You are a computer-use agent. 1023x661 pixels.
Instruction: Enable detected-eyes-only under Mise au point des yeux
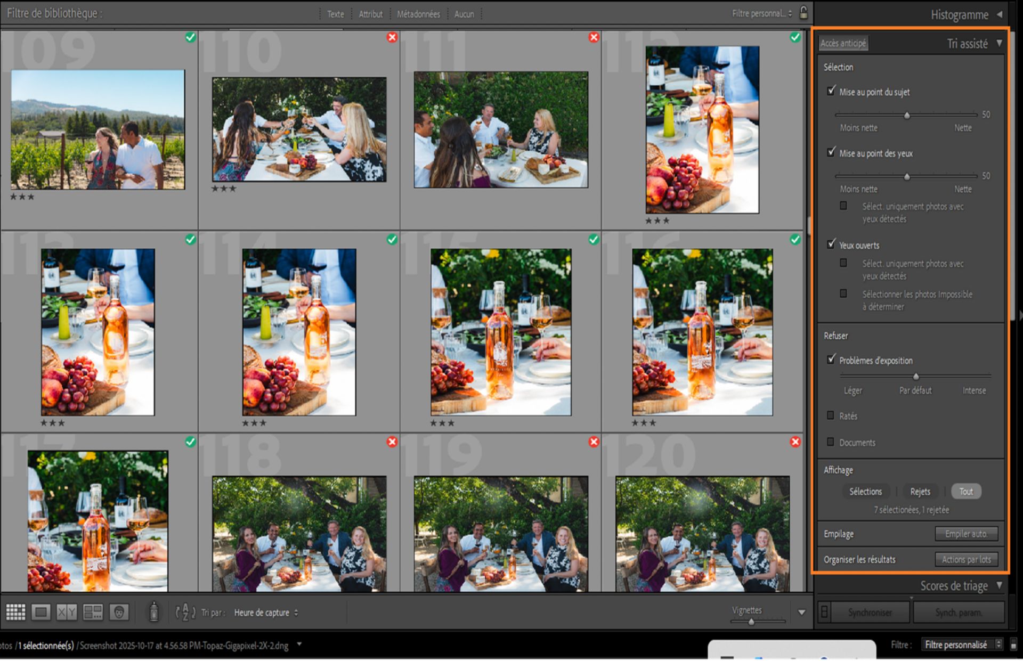tap(843, 206)
